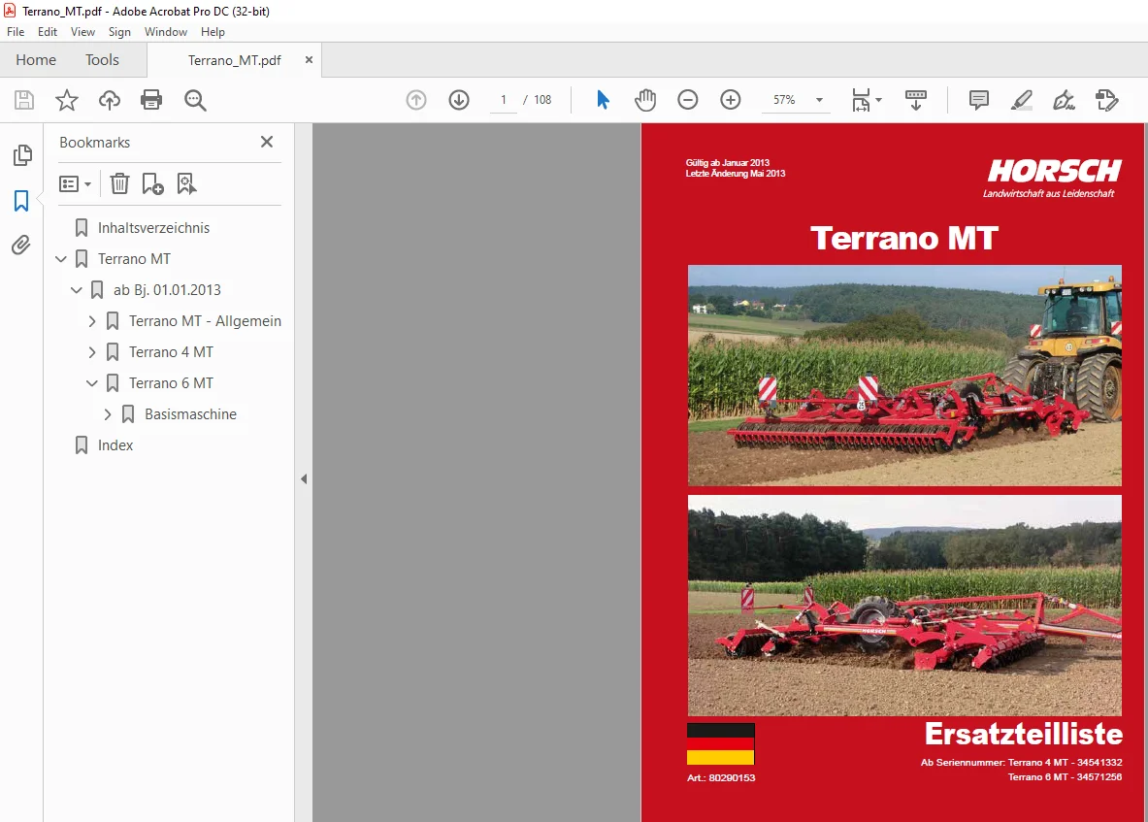Image resolution: width=1148 pixels, height=822 pixels.
Task: Click the Ersatzteilliste heading on the cover
Action: click(1023, 734)
